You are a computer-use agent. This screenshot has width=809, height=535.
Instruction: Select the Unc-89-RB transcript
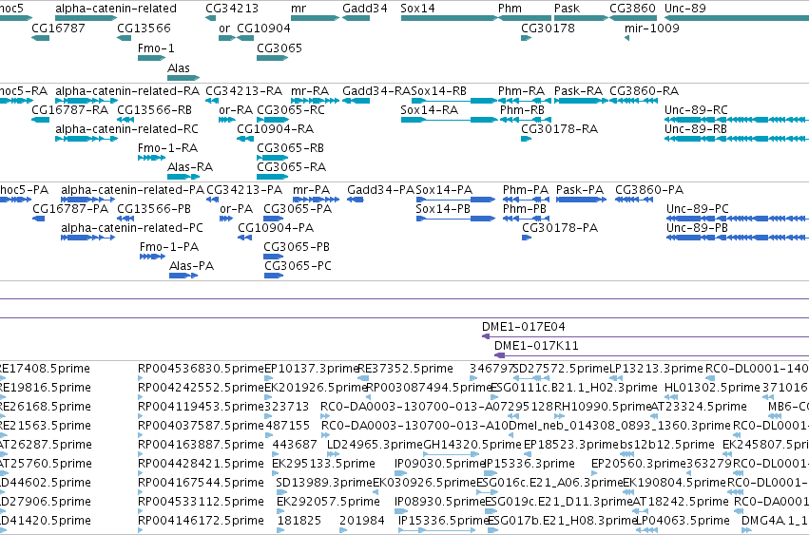pos(737,139)
